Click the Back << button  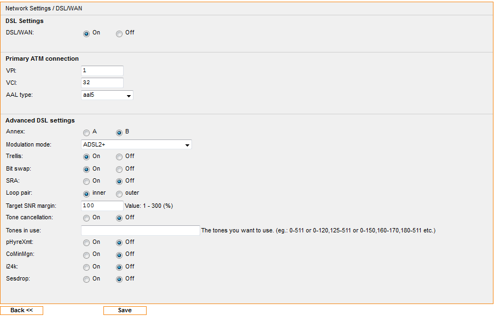click(x=21, y=310)
